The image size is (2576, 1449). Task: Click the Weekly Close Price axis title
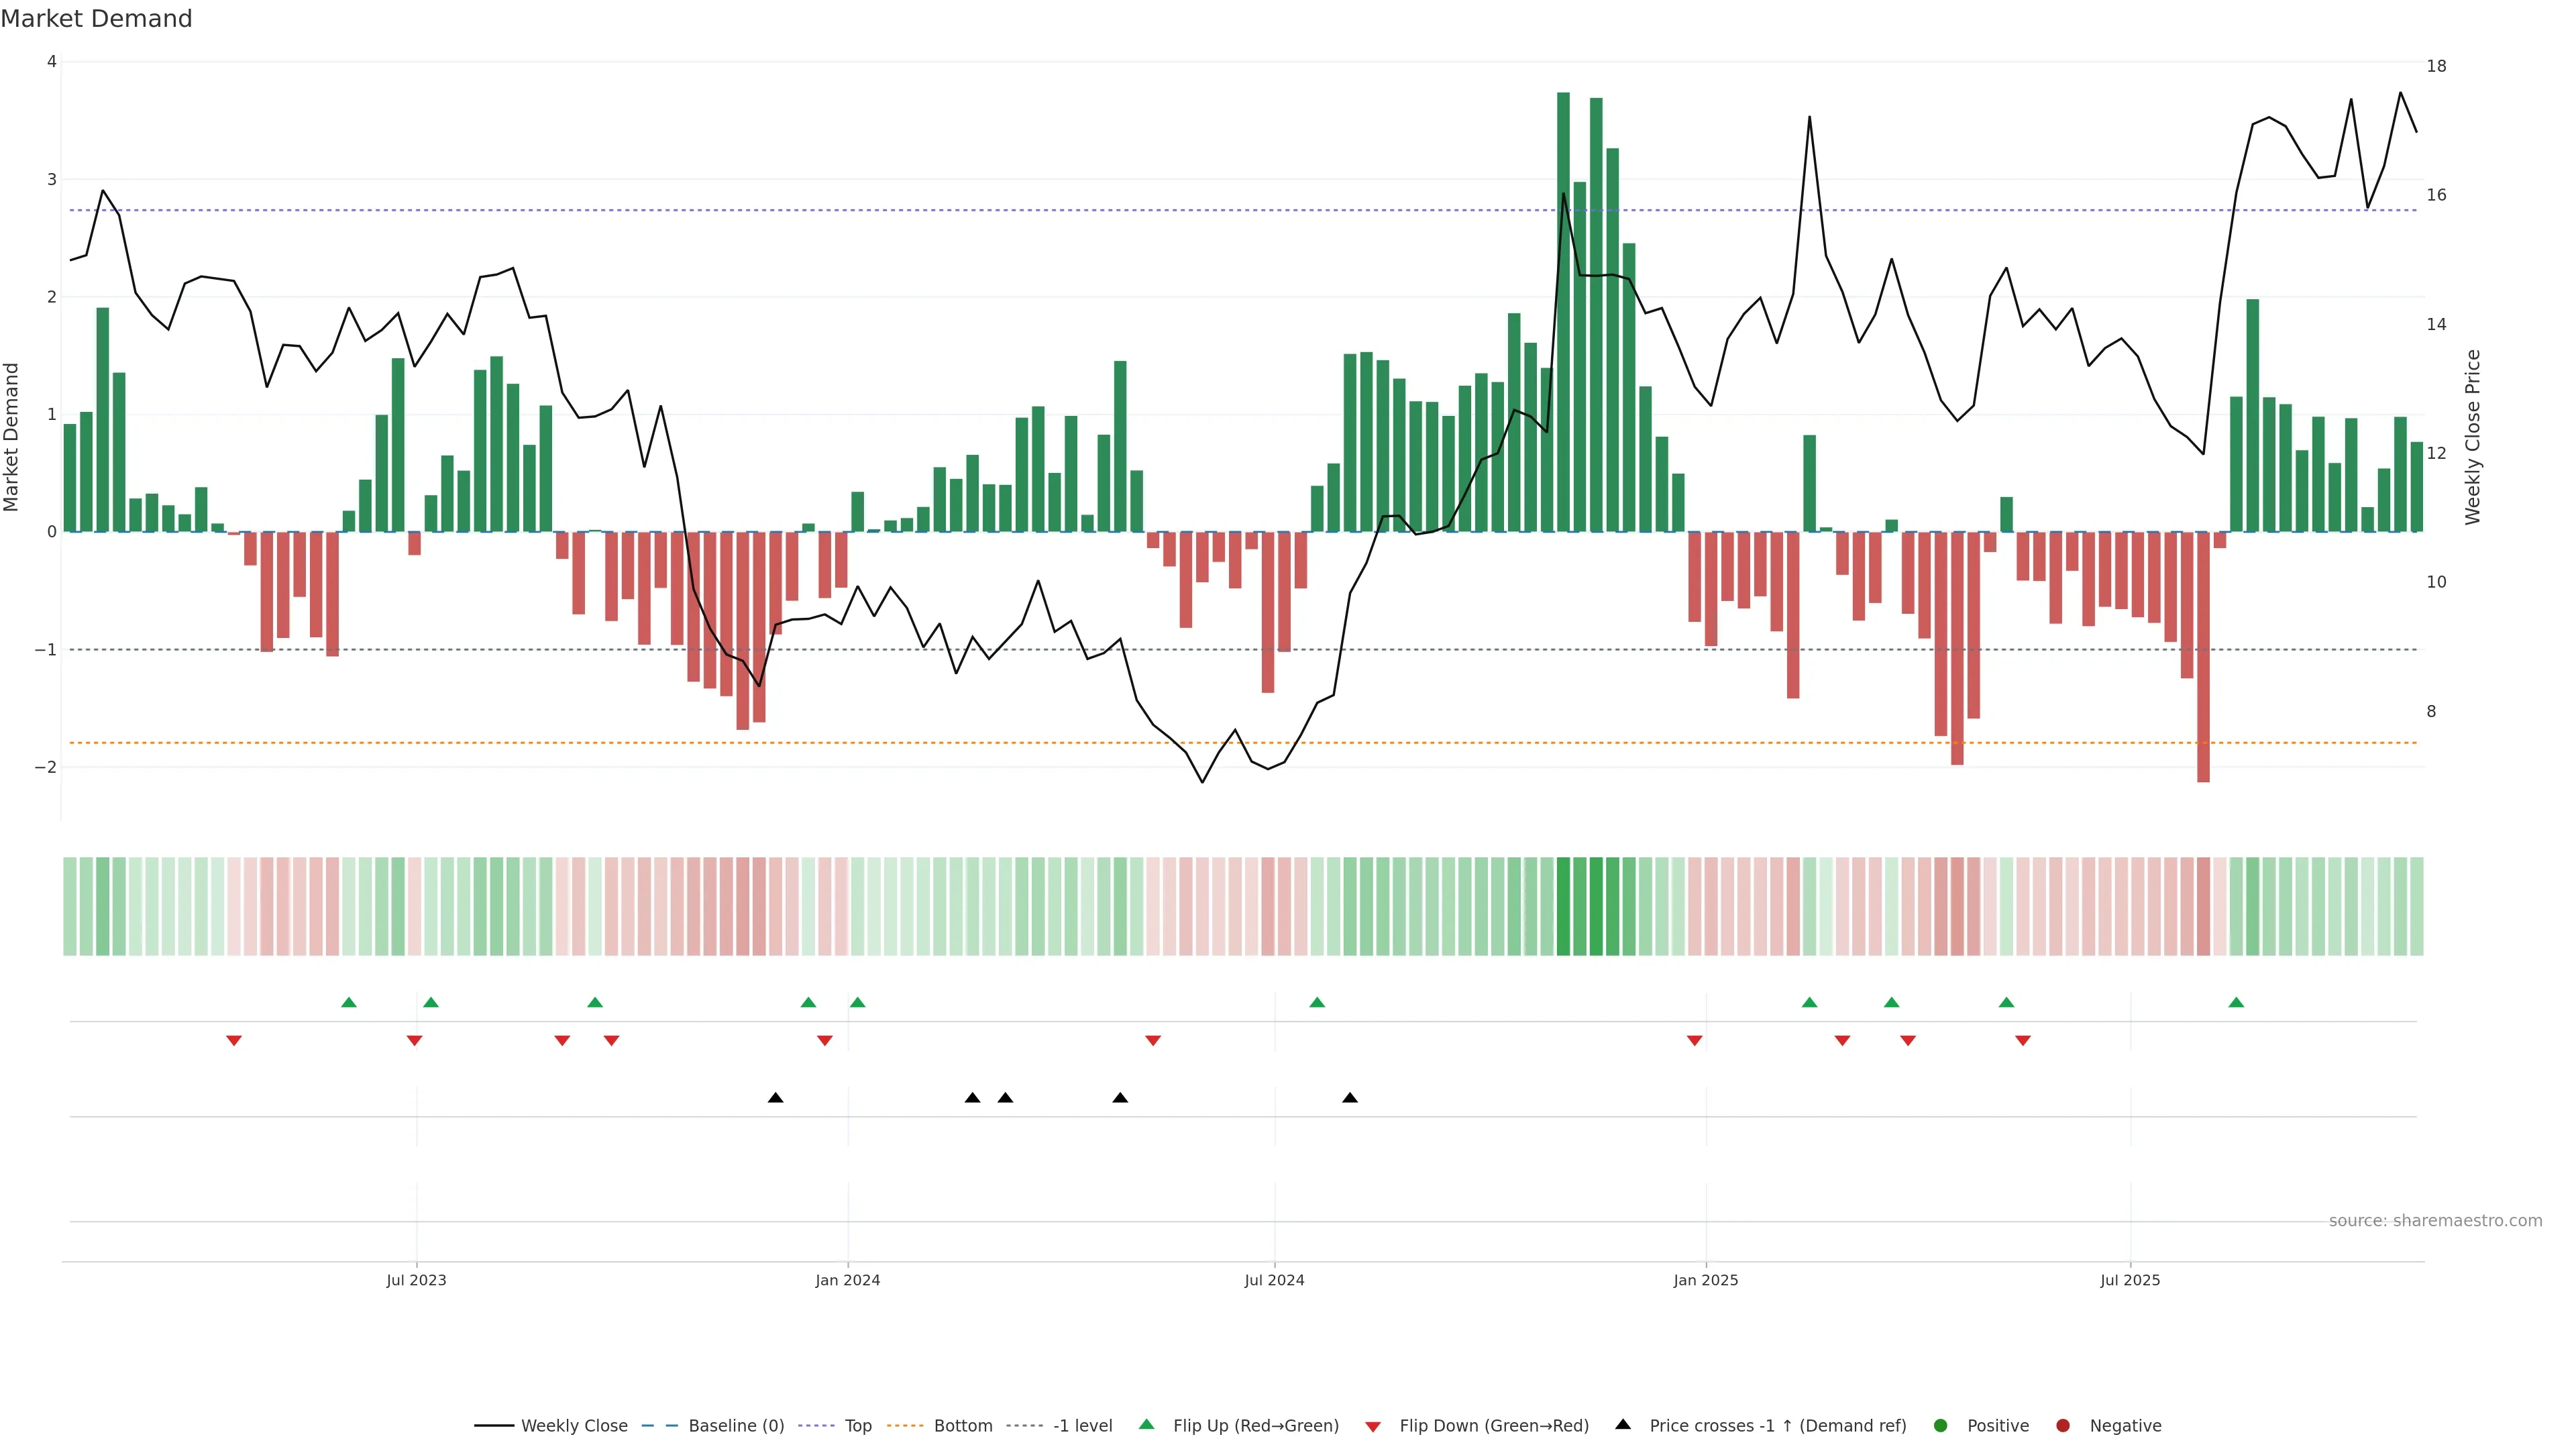(2473, 437)
